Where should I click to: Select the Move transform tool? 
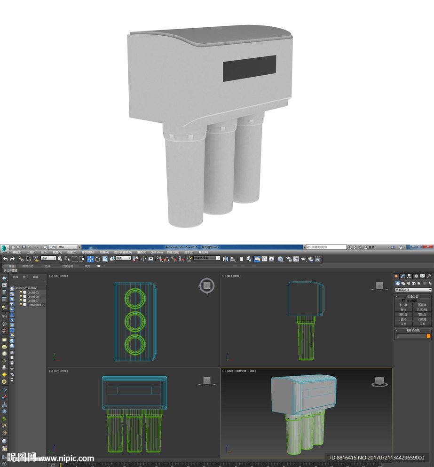pyautogui.click(x=90, y=259)
